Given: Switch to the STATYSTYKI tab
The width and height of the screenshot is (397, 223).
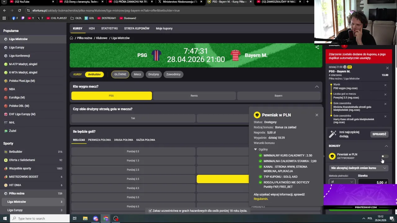Looking at the screenshot, I should pyautogui.click(x=109, y=28).
